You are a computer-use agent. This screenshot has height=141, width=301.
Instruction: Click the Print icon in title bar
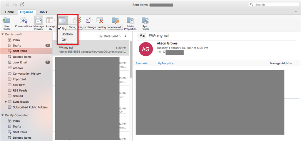[x=22, y=4]
